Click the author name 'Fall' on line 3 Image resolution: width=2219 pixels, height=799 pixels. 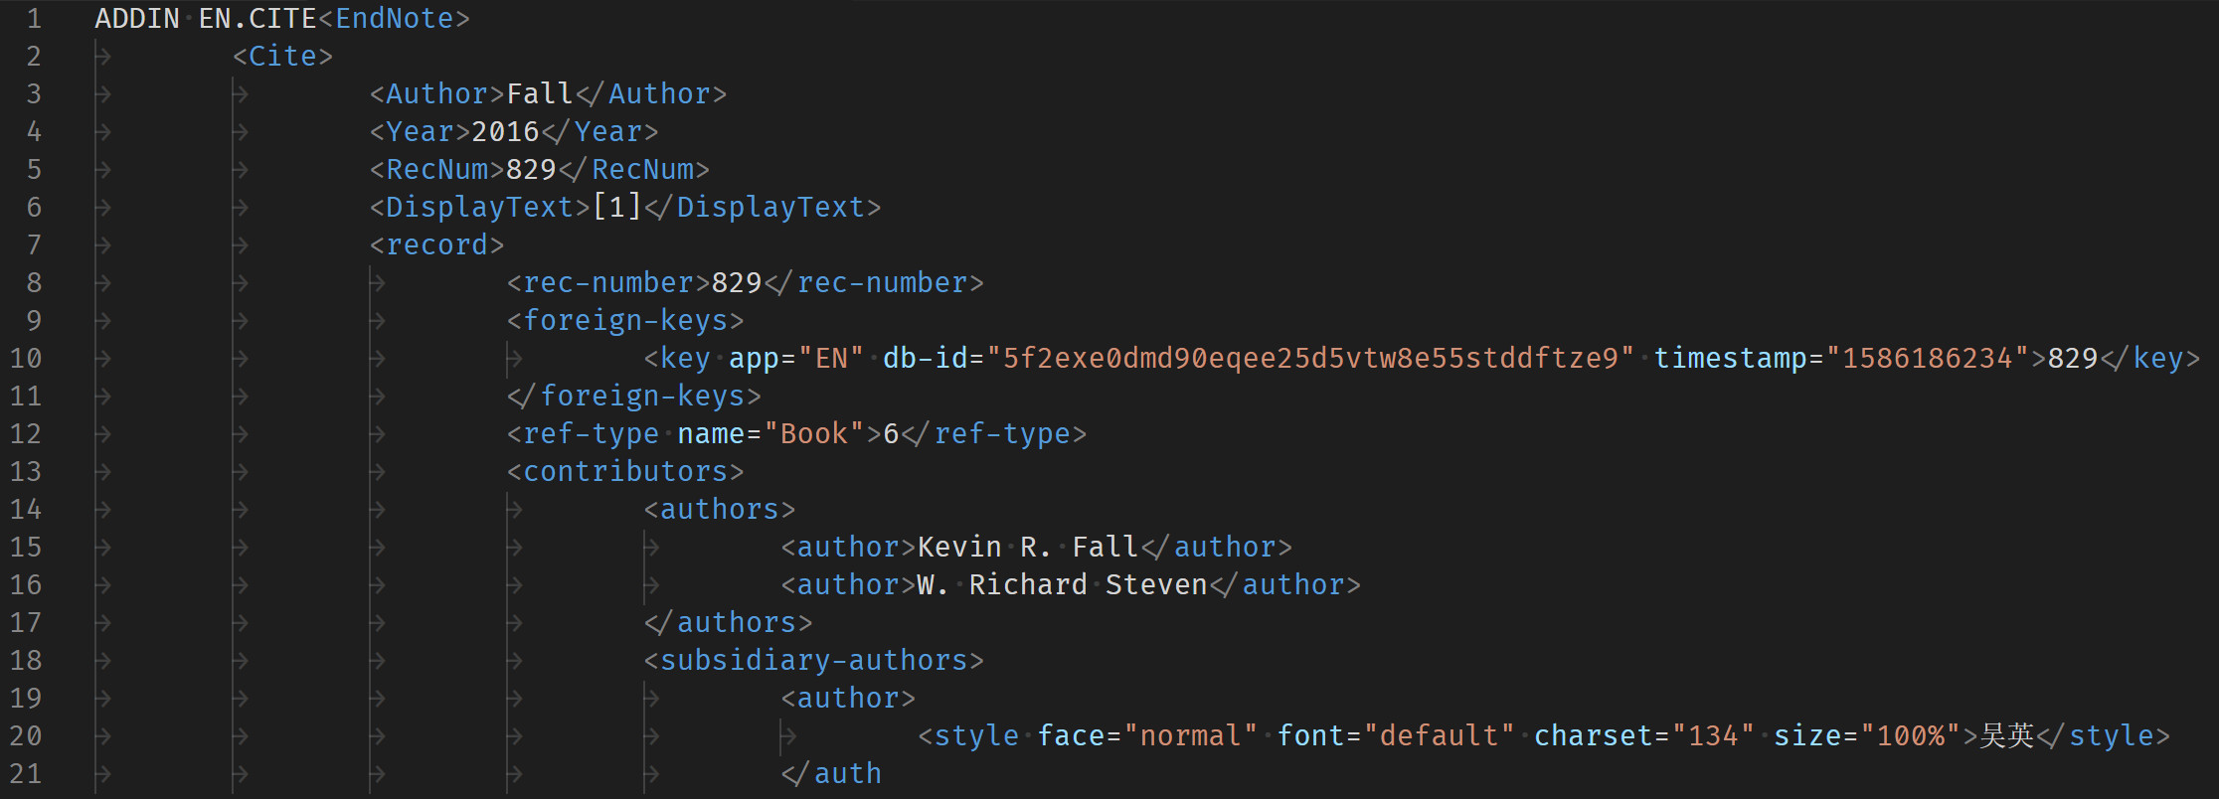(x=540, y=93)
